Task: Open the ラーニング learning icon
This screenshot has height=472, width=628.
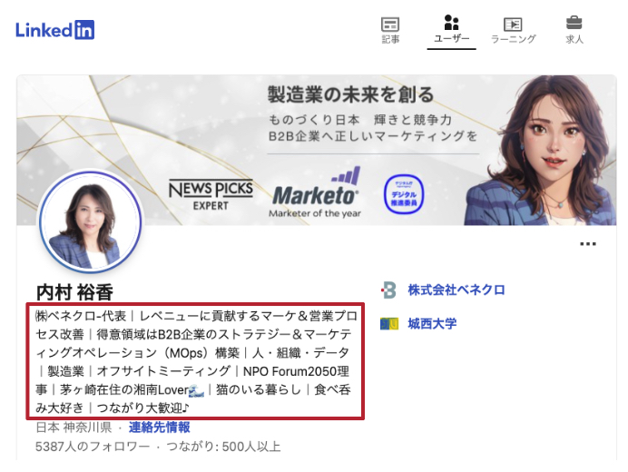Action: pyautogui.click(x=513, y=25)
